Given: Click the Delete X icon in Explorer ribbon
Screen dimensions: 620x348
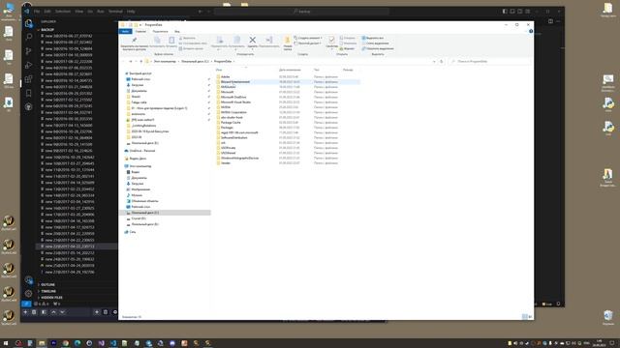Looking at the screenshot, I should tap(252, 40).
